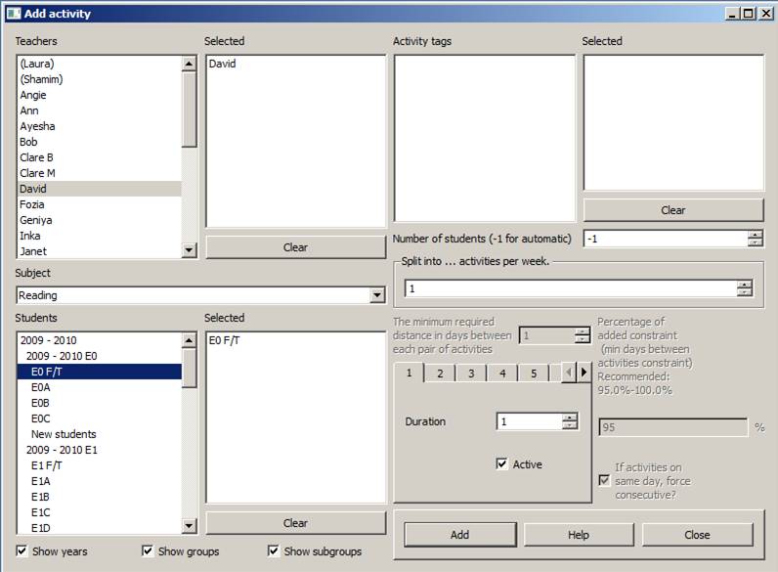Toggle the Active checkbox
Viewport: 778px width, 572px height.
[x=502, y=464]
